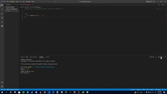The height and width of the screenshot is (94, 167).
Task: Open the Extensions view
Action: (x=2, y=18)
